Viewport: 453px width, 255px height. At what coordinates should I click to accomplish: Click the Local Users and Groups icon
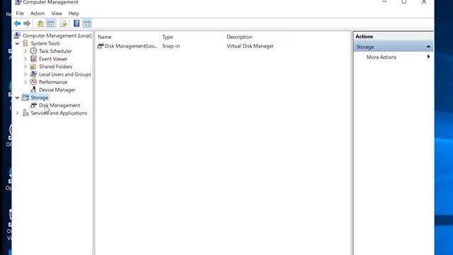pyautogui.click(x=33, y=74)
